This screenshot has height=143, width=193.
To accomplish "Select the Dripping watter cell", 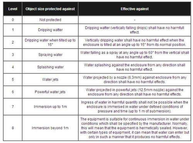I will [x=50, y=30].
